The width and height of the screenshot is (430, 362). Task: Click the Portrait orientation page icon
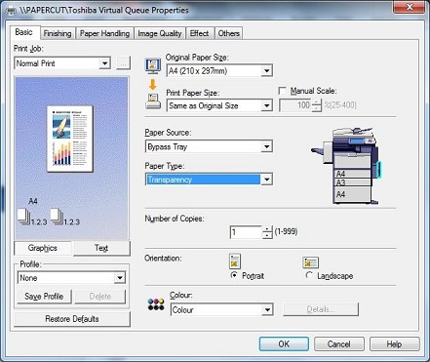235,261
